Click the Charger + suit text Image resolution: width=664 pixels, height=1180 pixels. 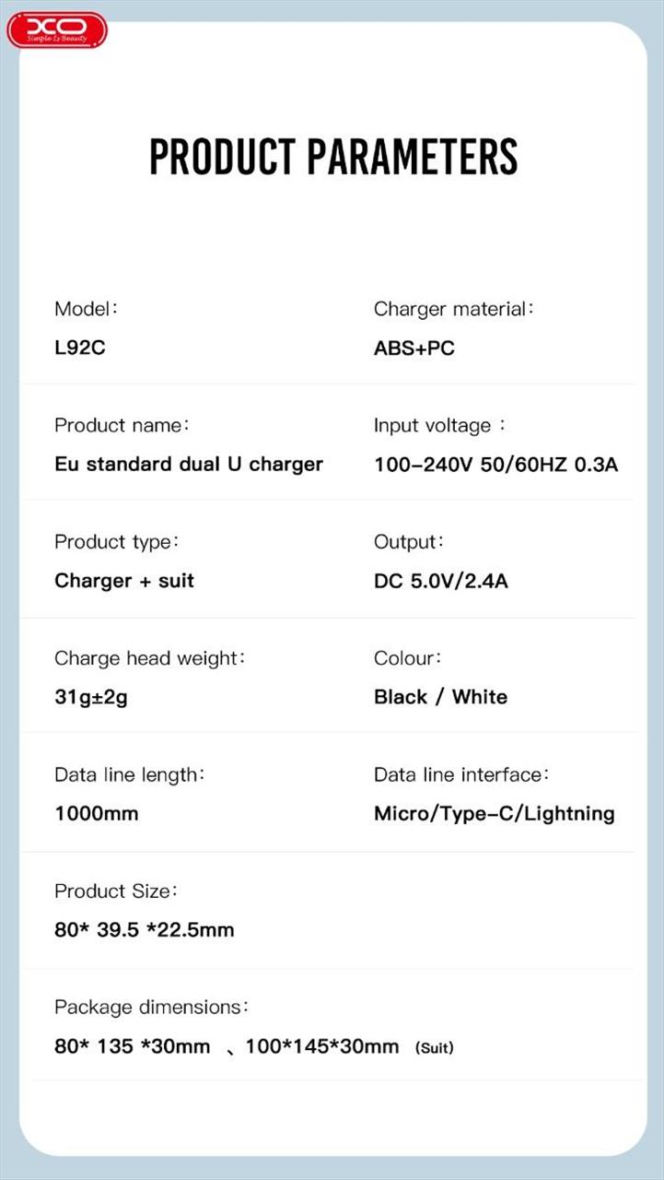[124, 581]
